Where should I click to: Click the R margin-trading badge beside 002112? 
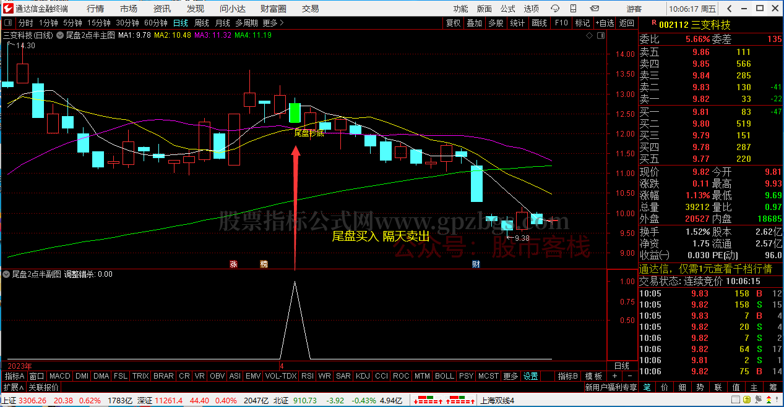(x=653, y=22)
